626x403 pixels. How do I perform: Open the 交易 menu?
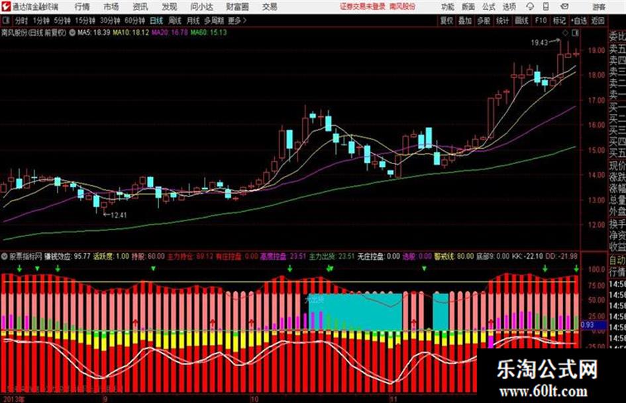pyautogui.click(x=270, y=7)
